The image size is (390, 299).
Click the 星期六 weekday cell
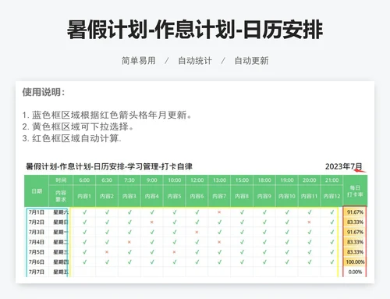click(x=61, y=212)
